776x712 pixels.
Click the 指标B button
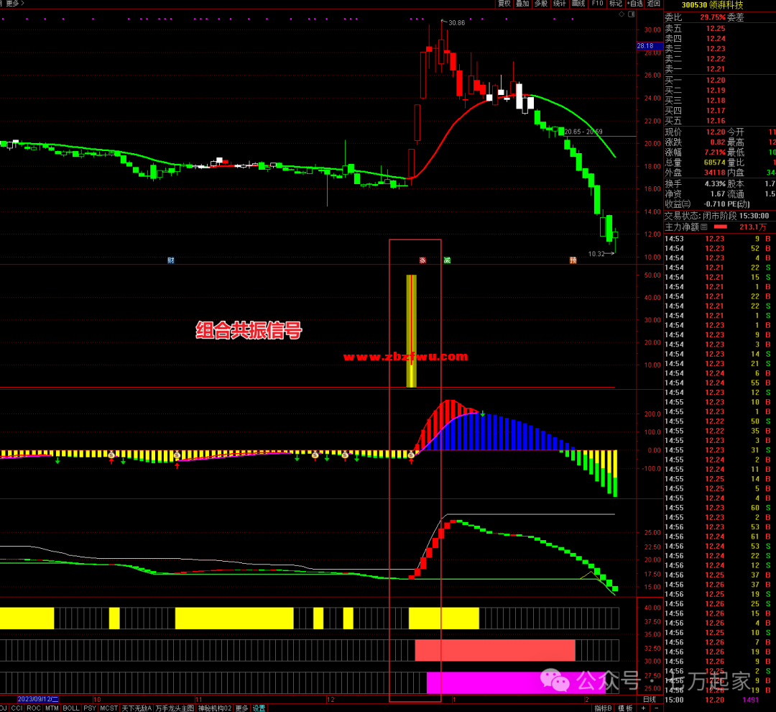(x=604, y=708)
